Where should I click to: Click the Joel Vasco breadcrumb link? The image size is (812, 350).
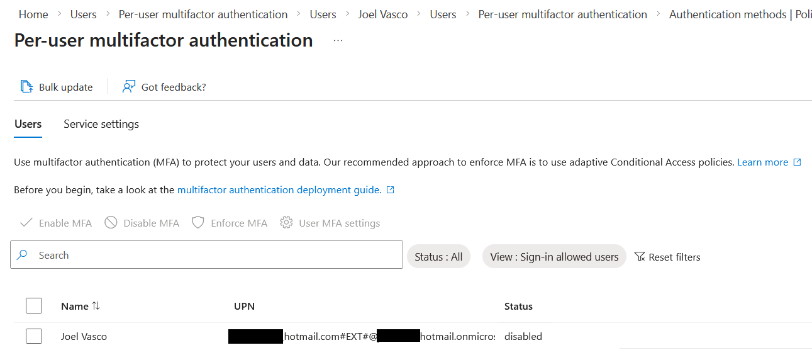(383, 14)
